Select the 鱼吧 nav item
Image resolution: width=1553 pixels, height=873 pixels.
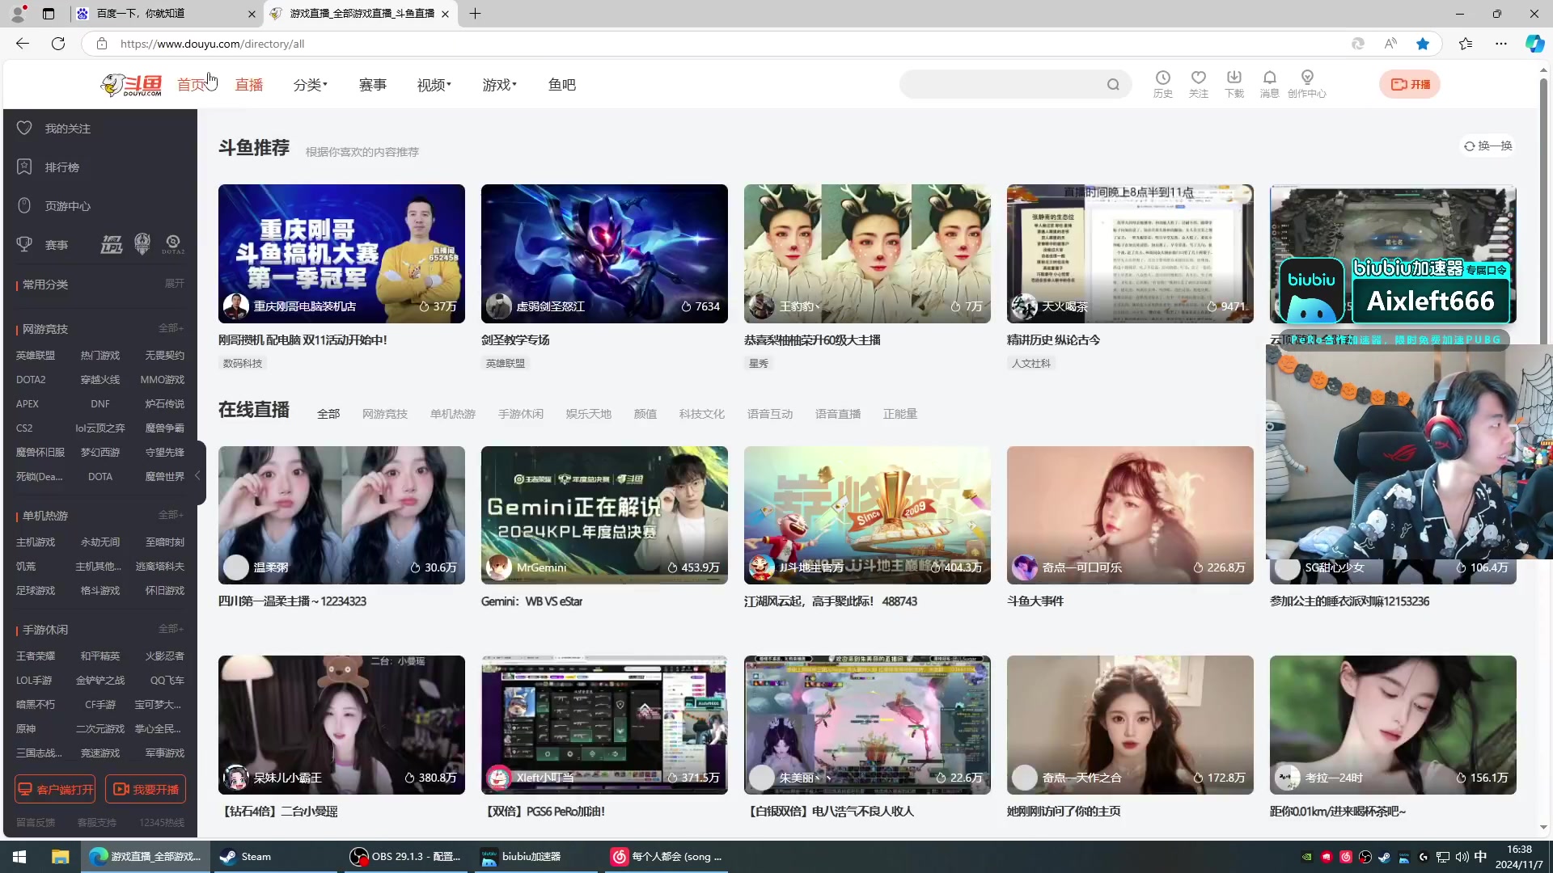click(x=562, y=85)
